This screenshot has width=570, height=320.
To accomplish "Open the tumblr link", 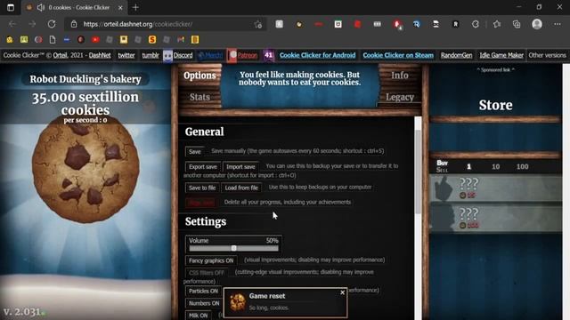I will [151, 55].
